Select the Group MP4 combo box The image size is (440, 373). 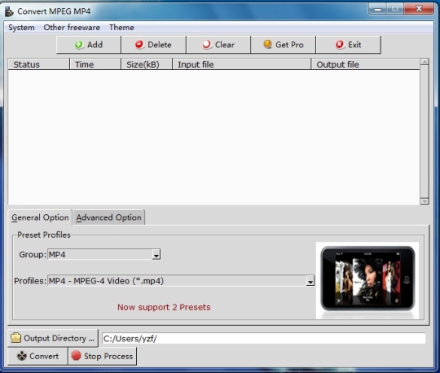click(104, 254)
